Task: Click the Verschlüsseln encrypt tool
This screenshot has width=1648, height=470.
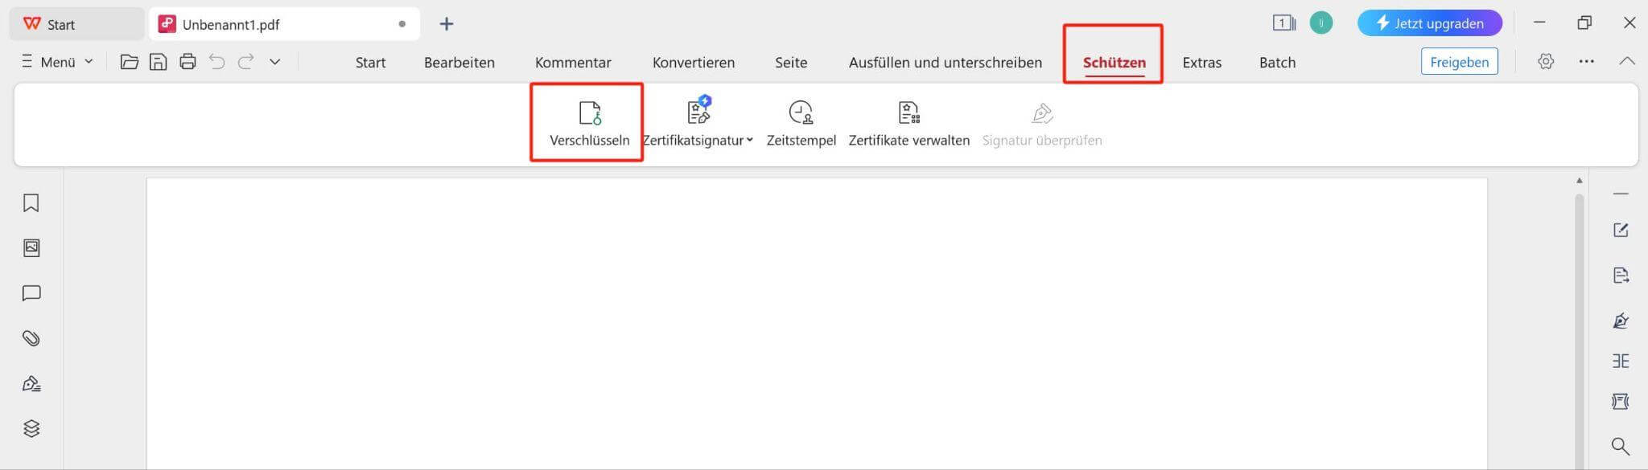Action: [x=589, y=123]
